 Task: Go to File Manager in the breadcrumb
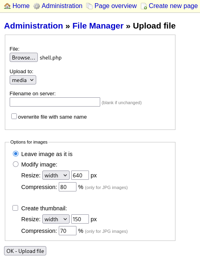(98, 26)
